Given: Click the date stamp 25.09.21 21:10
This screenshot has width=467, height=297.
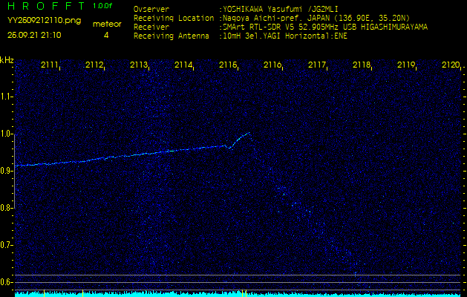Looking at the screenshot, I should pyautogui.click(x=34, y=35).
